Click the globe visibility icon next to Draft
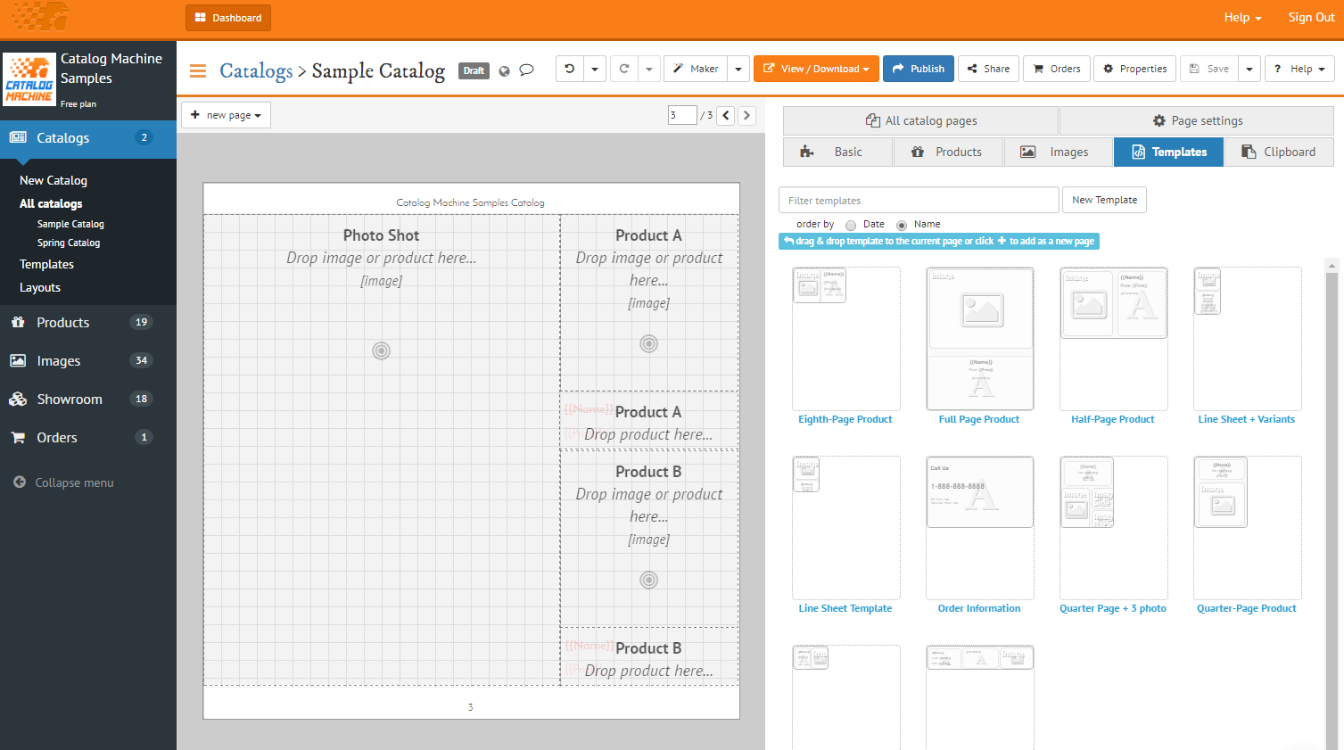The image size is (1344, 750). pos(504,70)
